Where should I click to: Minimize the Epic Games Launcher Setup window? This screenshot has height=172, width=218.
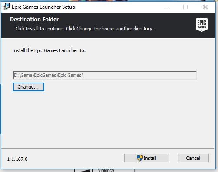point(166,7)
